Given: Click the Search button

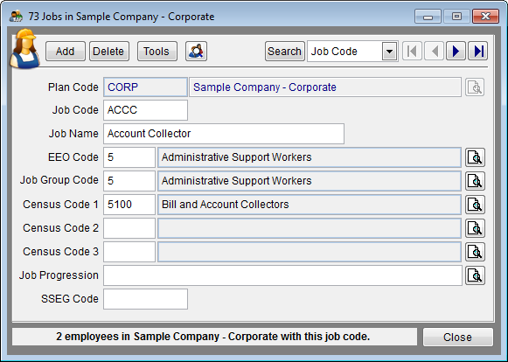Looking at the screenshot, I should pyautogui.click(x=285, y=52).
